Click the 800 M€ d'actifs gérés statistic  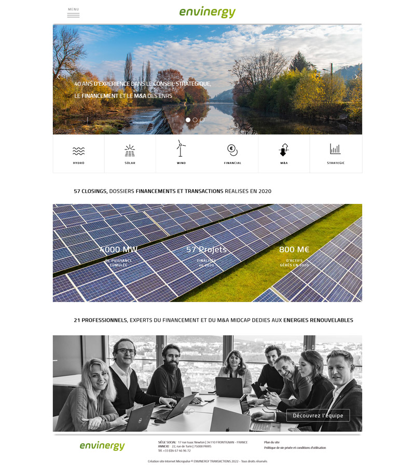294,256
